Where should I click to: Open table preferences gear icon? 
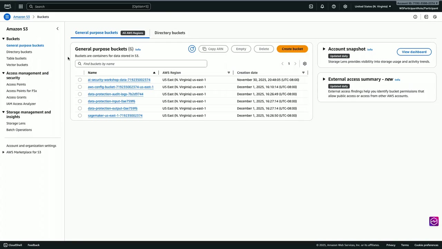305,64
